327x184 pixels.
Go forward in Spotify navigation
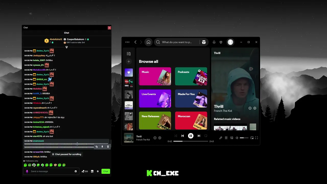pyautogui.click(x=141, y=42)
